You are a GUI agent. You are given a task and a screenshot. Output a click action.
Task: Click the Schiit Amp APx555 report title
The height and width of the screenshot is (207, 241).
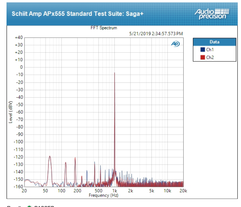[78, 14]
